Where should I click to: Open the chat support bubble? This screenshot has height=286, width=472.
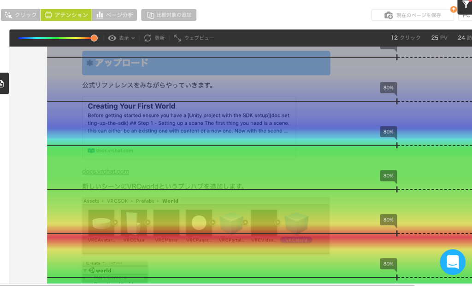[453, 262]
